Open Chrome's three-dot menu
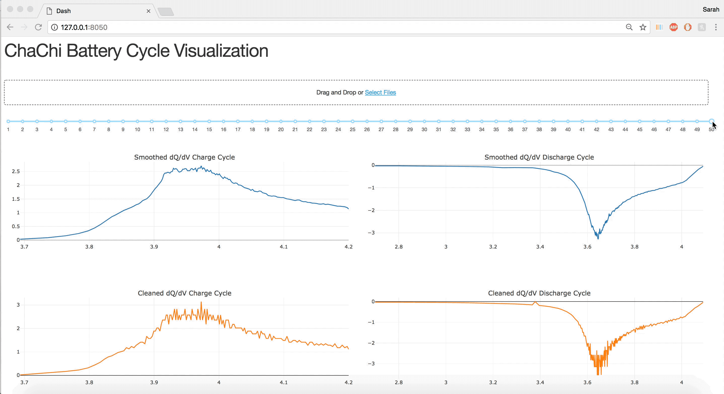 coord(716,27)
